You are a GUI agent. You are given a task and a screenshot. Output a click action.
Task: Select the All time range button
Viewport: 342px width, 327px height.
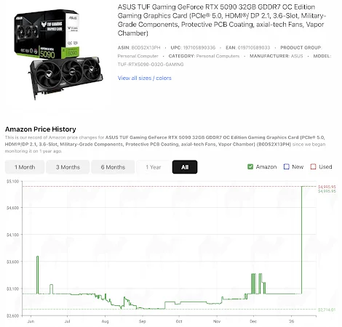[x=185, y=167]
